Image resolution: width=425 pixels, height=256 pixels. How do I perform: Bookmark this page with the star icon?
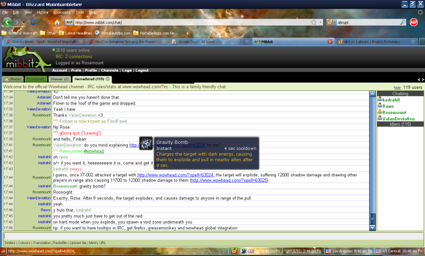[314, 22]
